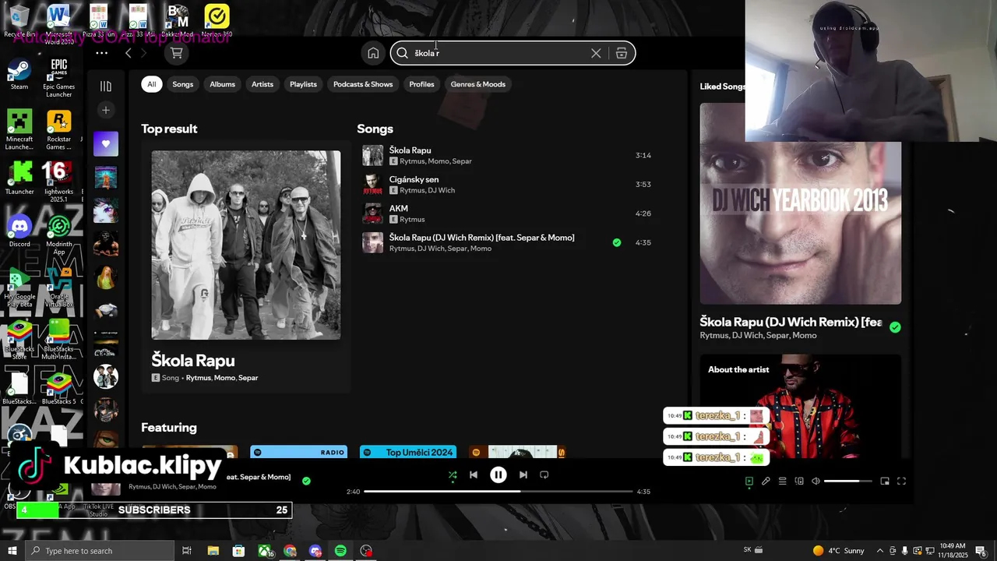The width and height of the screenshot is (997, 561).
Task: Click the taskbar 'Type here to search' box
Action: click(x=100, y=551)
